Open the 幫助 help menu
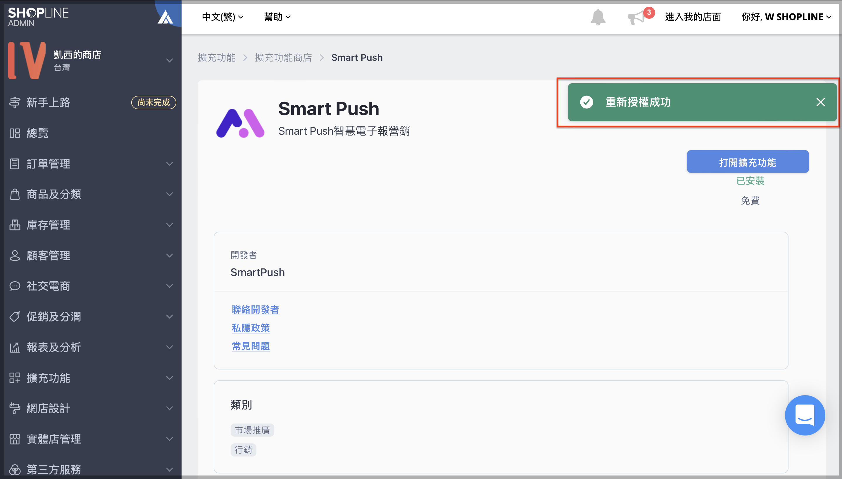The image size is (842, 479). [277, 17]
